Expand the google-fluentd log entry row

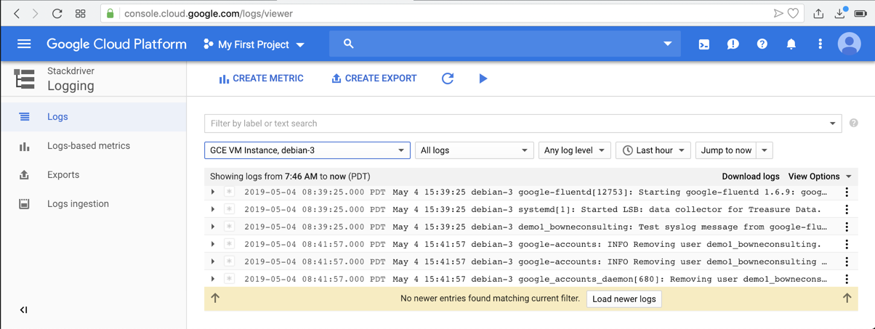[213, 192]
